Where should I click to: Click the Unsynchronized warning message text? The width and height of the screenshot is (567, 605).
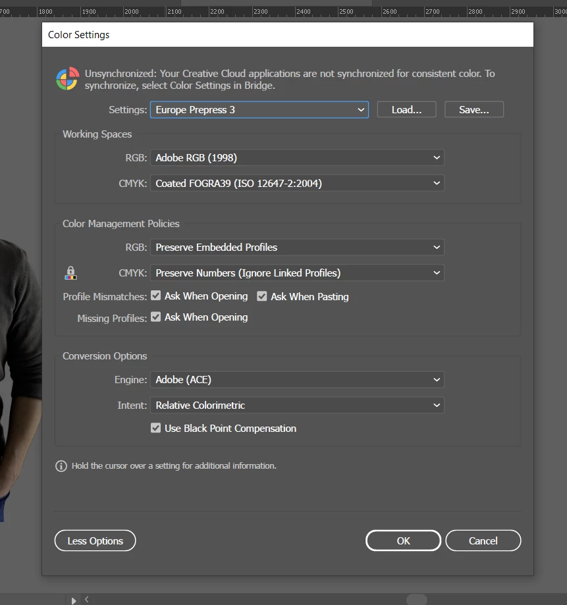pos(290,80)
